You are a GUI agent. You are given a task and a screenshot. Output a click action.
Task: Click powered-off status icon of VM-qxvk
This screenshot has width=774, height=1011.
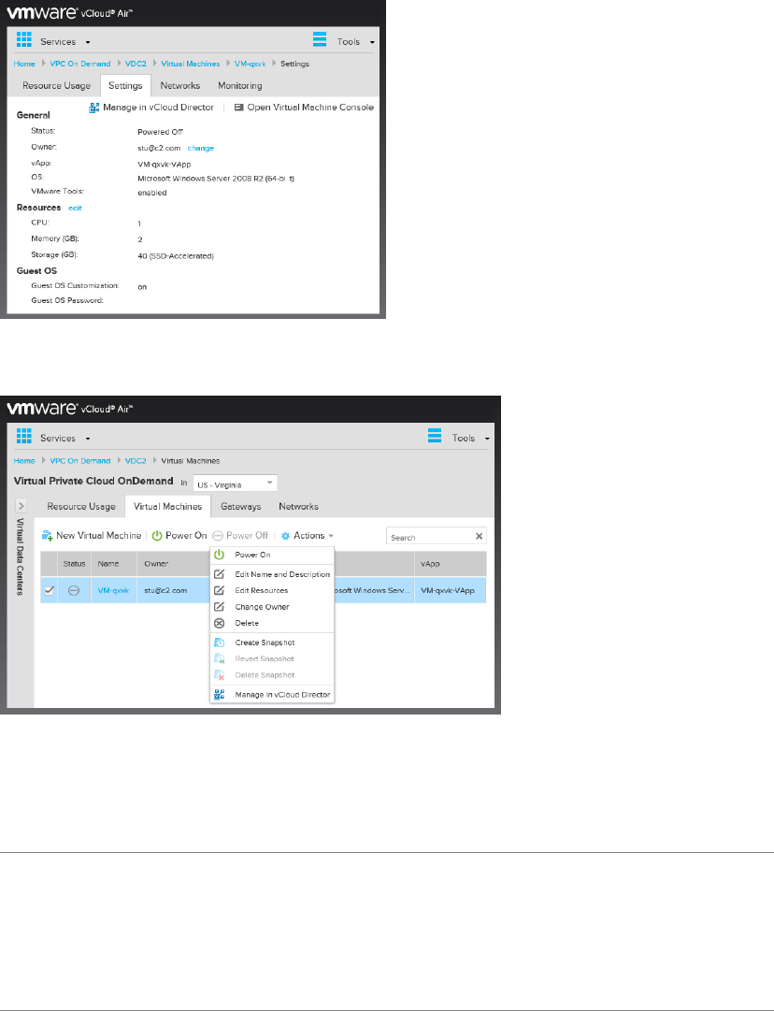(74, 591)
